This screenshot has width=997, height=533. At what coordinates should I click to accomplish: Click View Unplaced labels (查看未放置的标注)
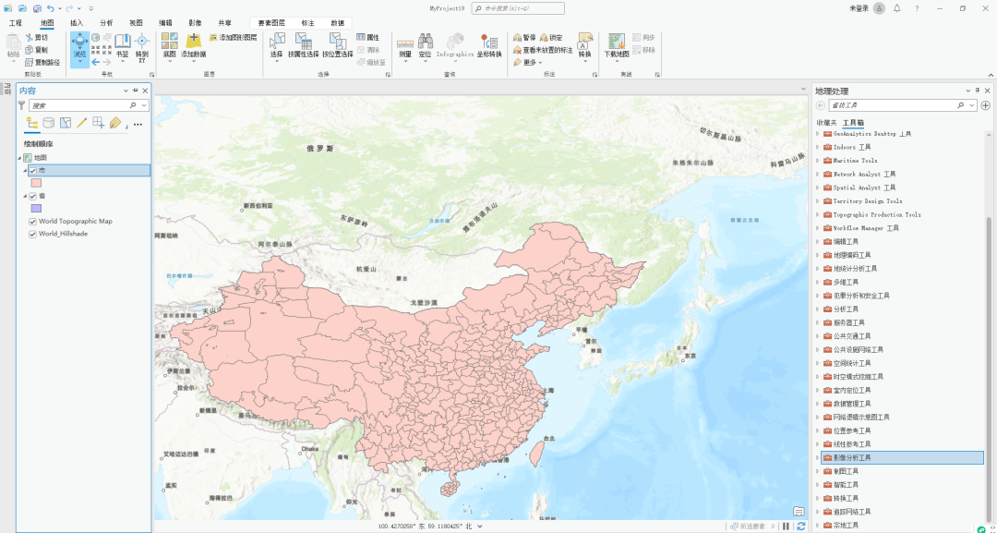(x=543, y=50)
